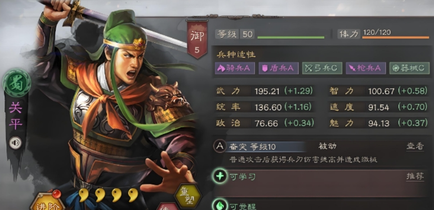Click the green plus 可学习 skill icon
The image size is (434, 210).
220,176
